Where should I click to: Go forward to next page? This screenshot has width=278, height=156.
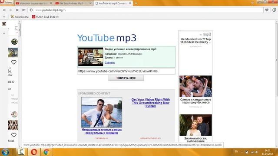click(x=10, y=10)
